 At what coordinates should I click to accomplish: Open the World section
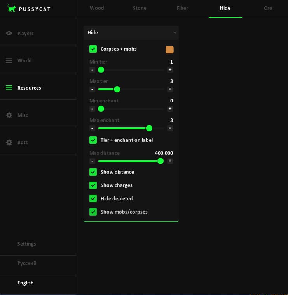[38, 60]
